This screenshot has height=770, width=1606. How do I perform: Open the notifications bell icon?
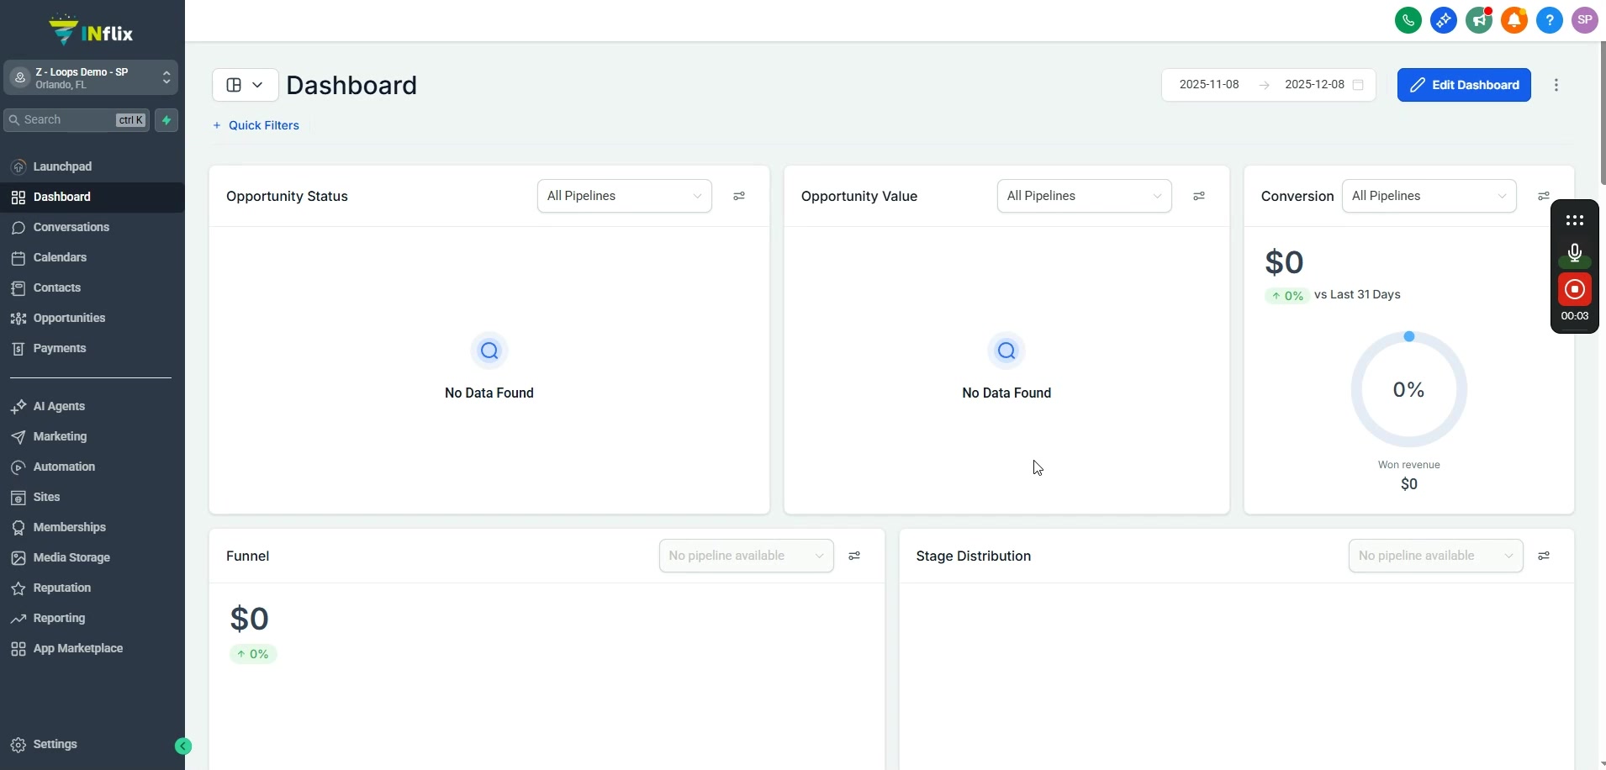click(x=1514, y=20)
